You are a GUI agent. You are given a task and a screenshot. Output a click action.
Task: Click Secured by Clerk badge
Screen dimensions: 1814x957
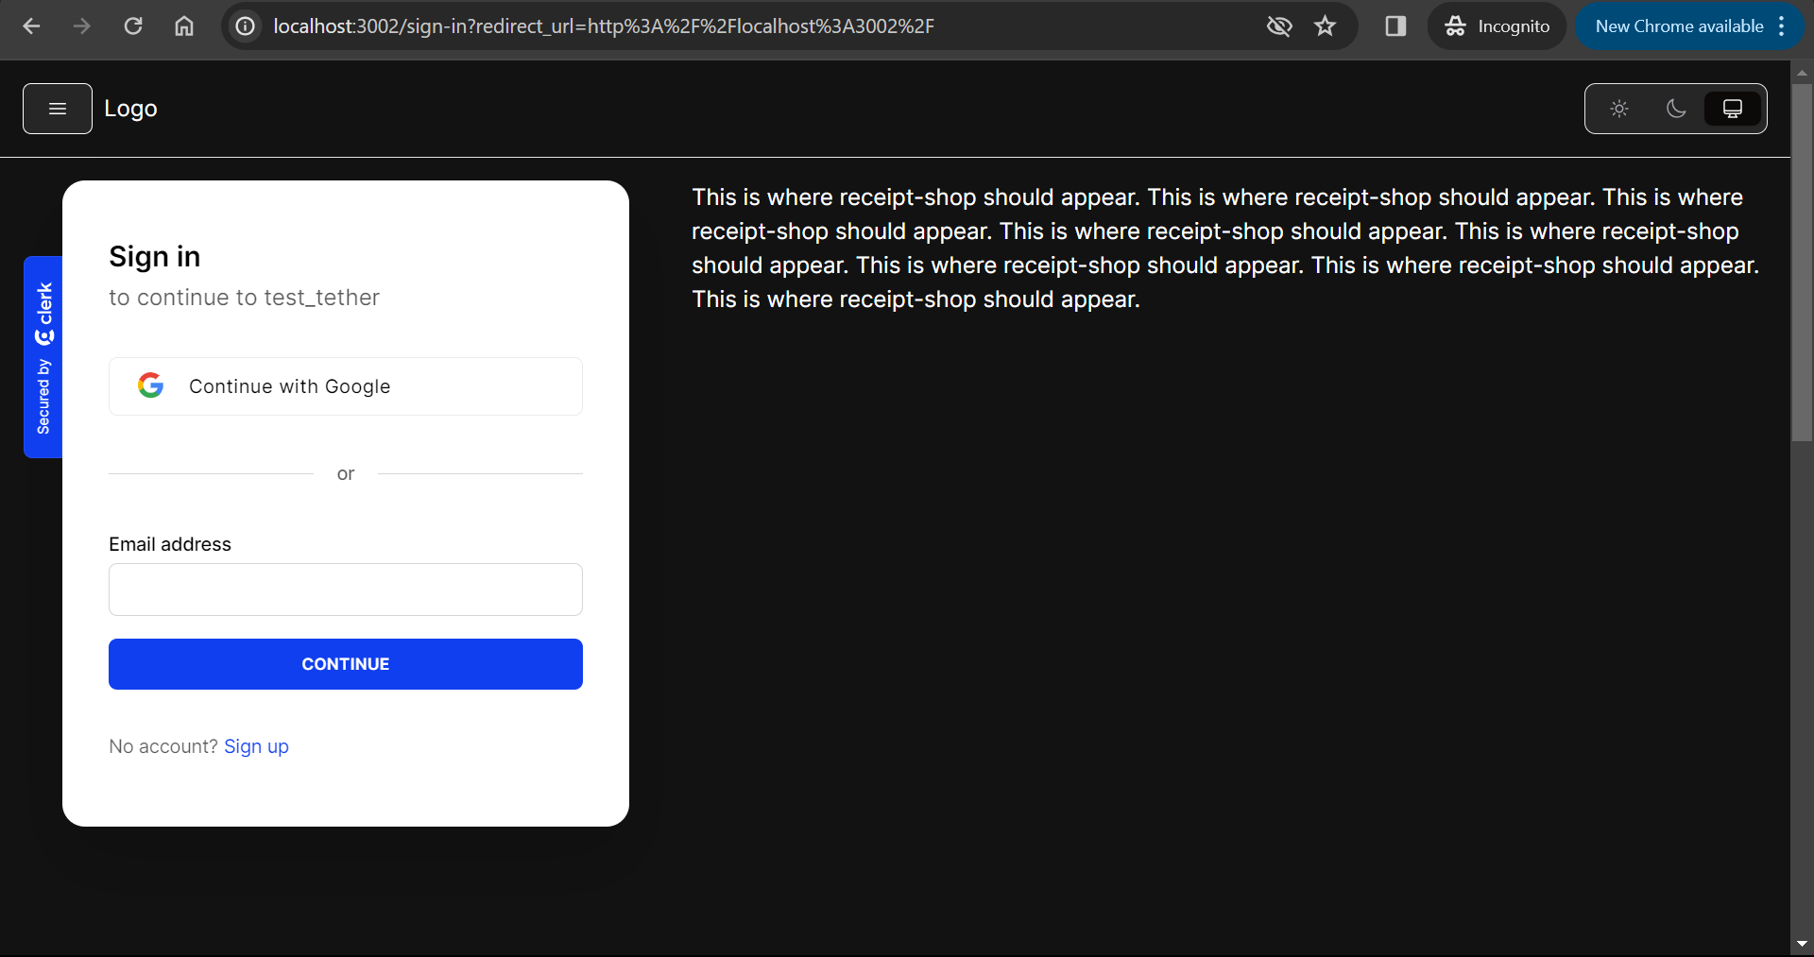(43, 357)
